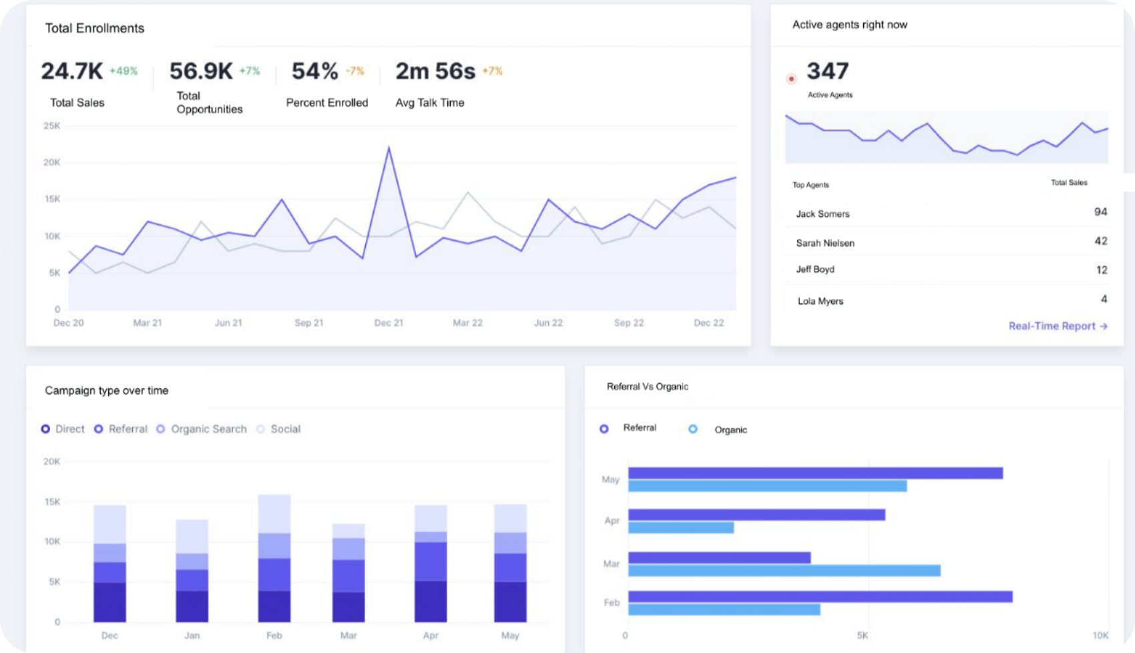Click the Dec stacked bar in Campaign chart
The height and width of the screenshot is (653, 1135).
tap(109, 564)
